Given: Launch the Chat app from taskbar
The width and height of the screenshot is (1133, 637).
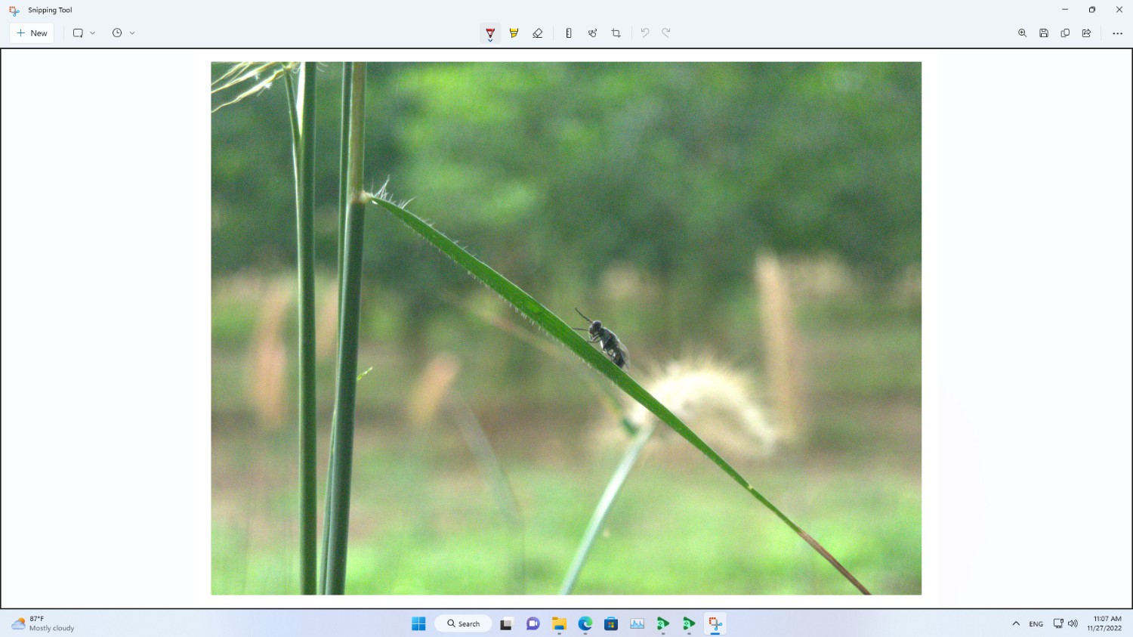Looking at the screenshot, I should click(x=533, y=623).
